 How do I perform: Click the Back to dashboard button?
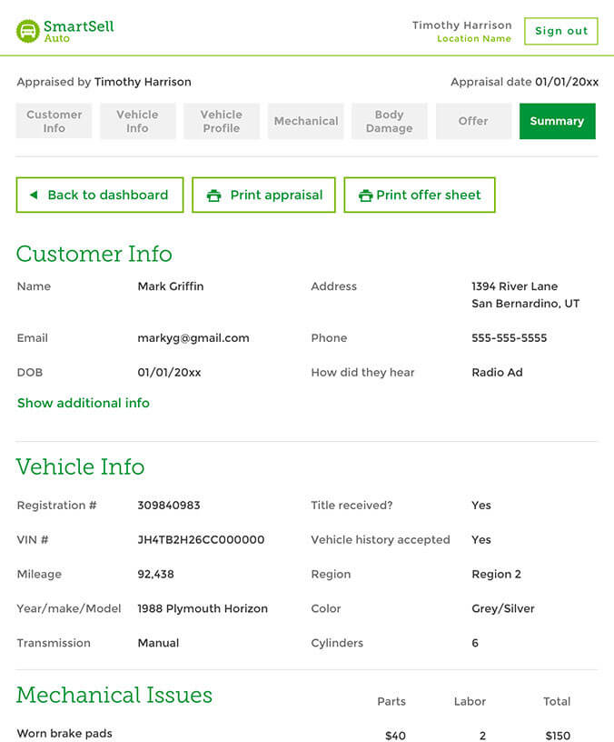(x=100, y=195)
